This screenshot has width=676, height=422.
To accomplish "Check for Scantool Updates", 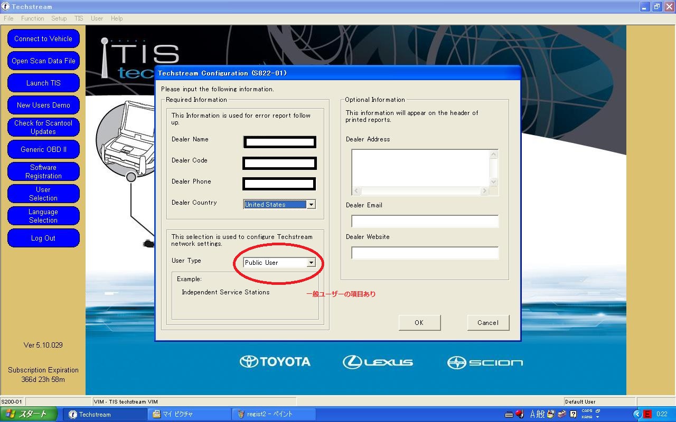I will coord(43,127).
